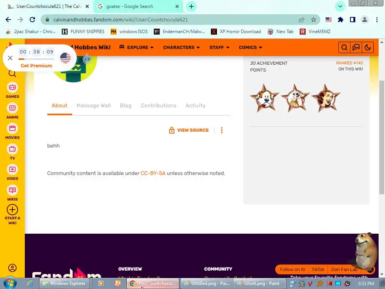Close the User:Countchocula621 browser tab
The height and width of the screenshot is (289, 385).
[87, 7]
